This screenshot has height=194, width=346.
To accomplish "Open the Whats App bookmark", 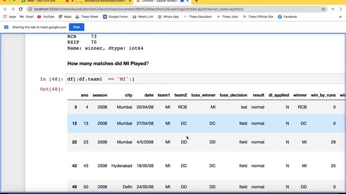I will pos(168,17).
